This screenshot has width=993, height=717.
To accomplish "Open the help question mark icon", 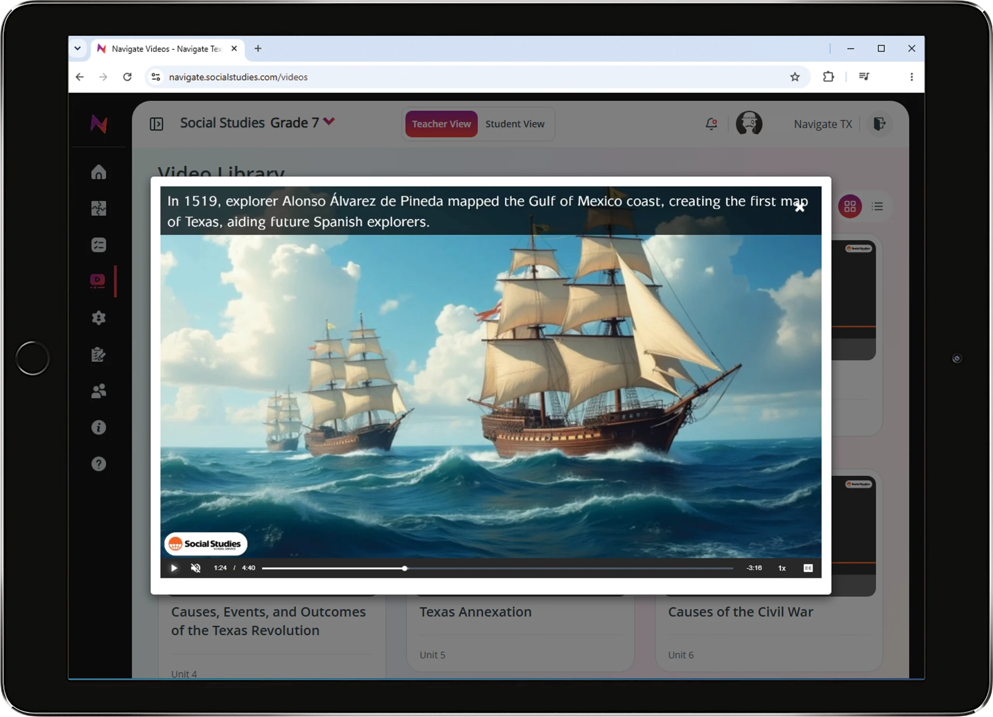I will 99,464.
